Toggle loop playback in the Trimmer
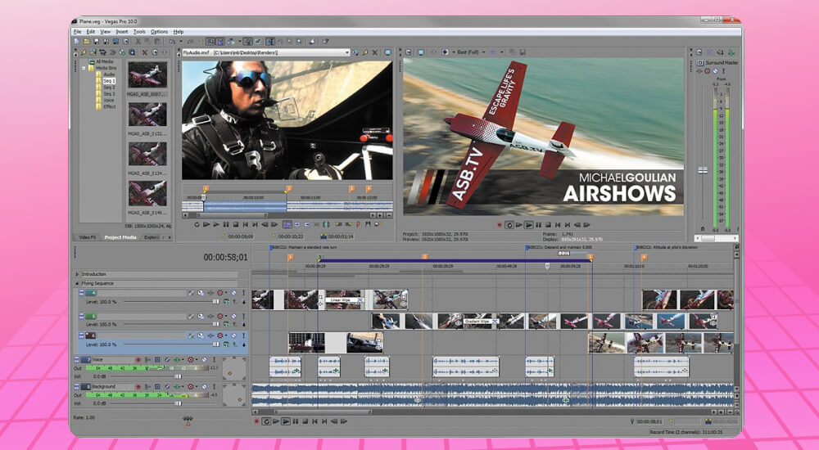 point(197,224)
